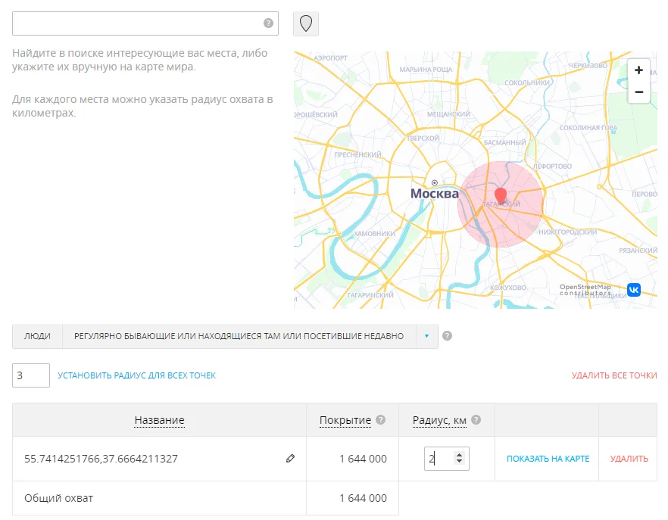Click 'Установить радиус для всех точек'
The height and width of the screenshot is (520, 668).
coord(136,375)
